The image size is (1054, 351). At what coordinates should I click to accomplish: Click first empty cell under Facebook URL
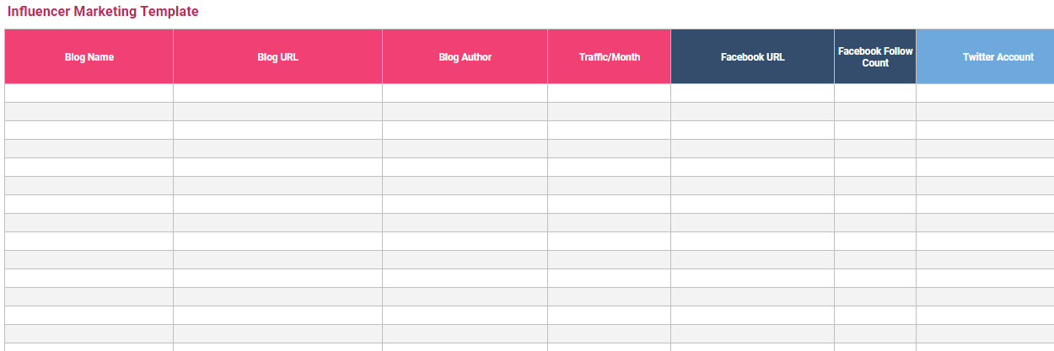[x=752, y=93]
